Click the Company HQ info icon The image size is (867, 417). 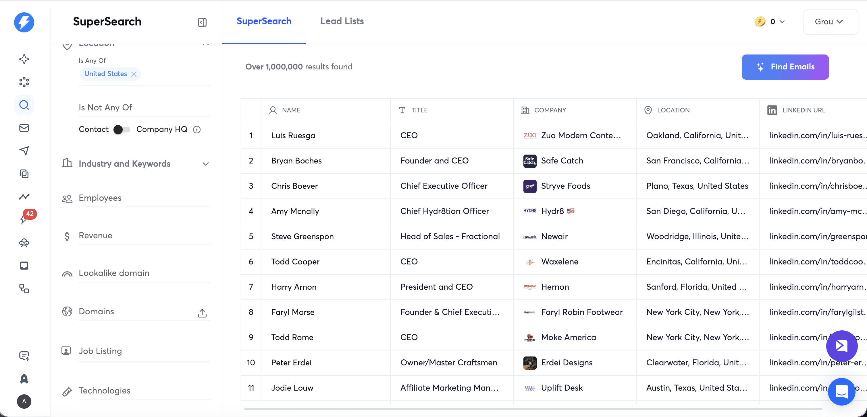click(197, 130)
